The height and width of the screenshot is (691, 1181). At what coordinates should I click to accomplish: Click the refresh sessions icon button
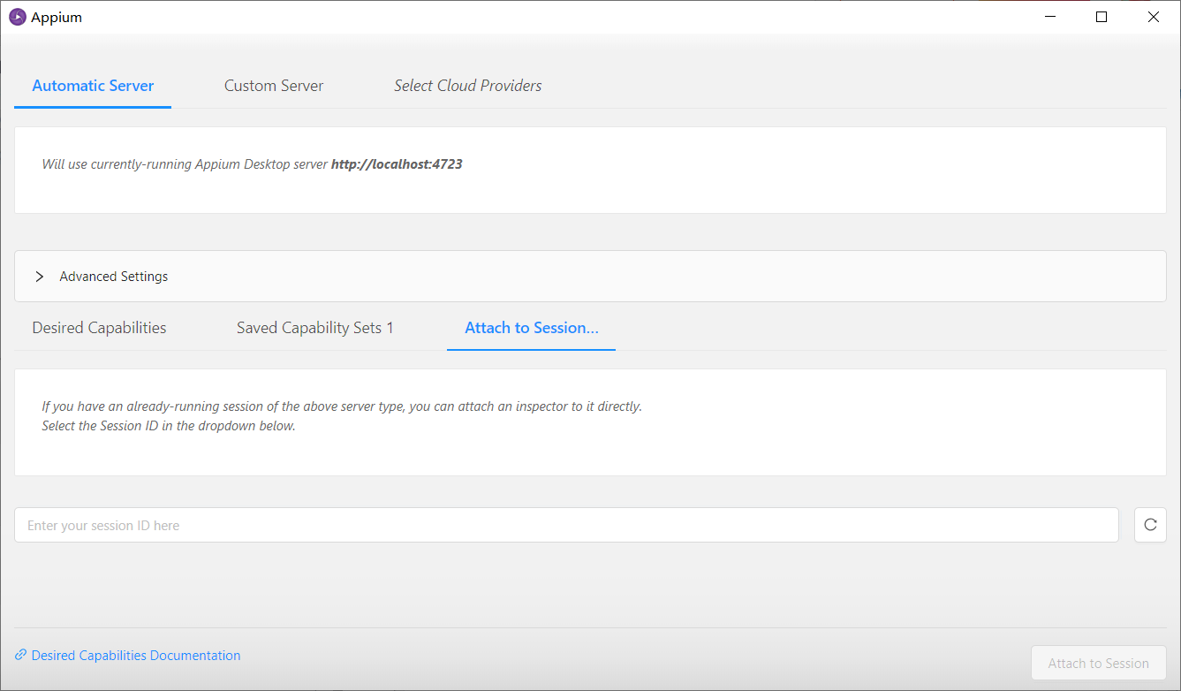(1150, 525)
